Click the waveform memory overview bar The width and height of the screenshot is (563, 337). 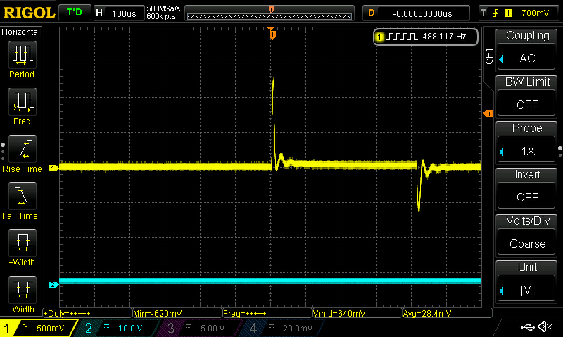tap(270, 13)
